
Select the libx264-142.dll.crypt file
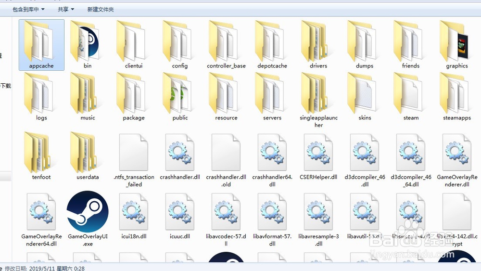[x=457, y=219]
